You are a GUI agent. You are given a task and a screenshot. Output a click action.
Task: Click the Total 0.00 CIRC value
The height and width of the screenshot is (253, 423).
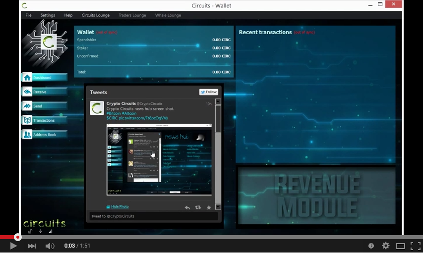click(221, 72)
